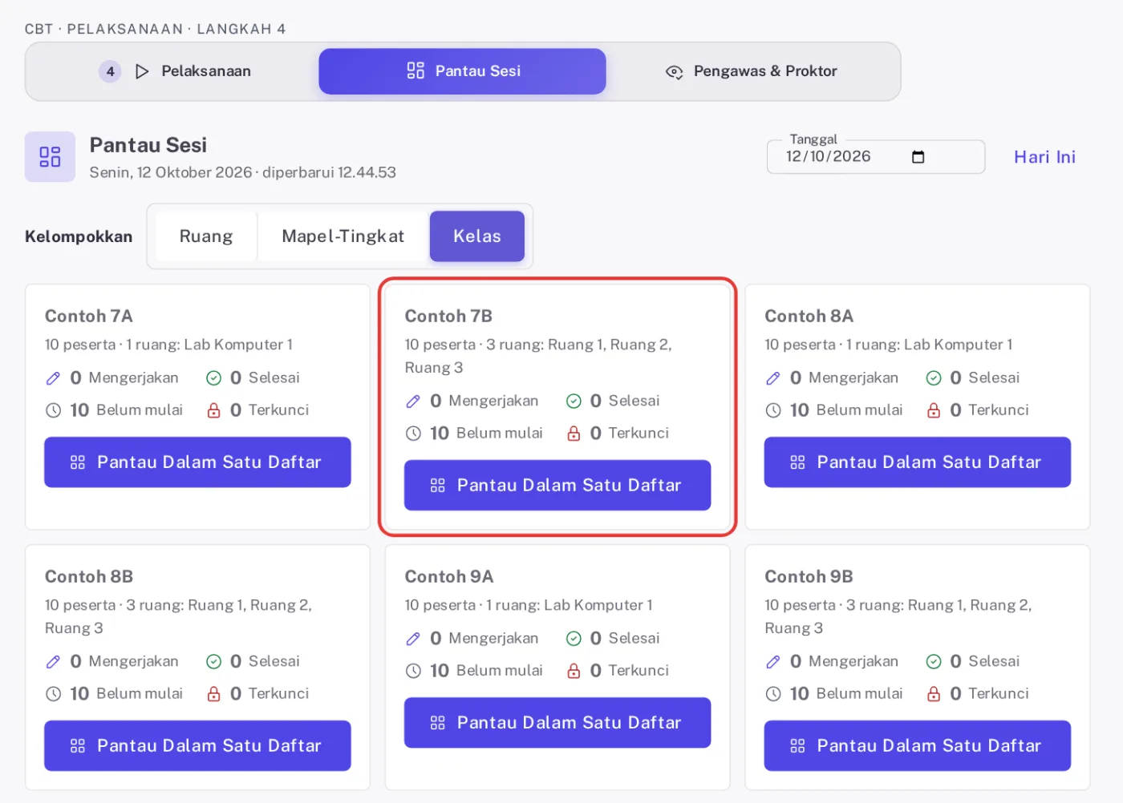1123x803 pixels.
Task: Click the Selesai checkmark icon in Contoh 8A
Action: pyautogui.click(x=934, y=378)
